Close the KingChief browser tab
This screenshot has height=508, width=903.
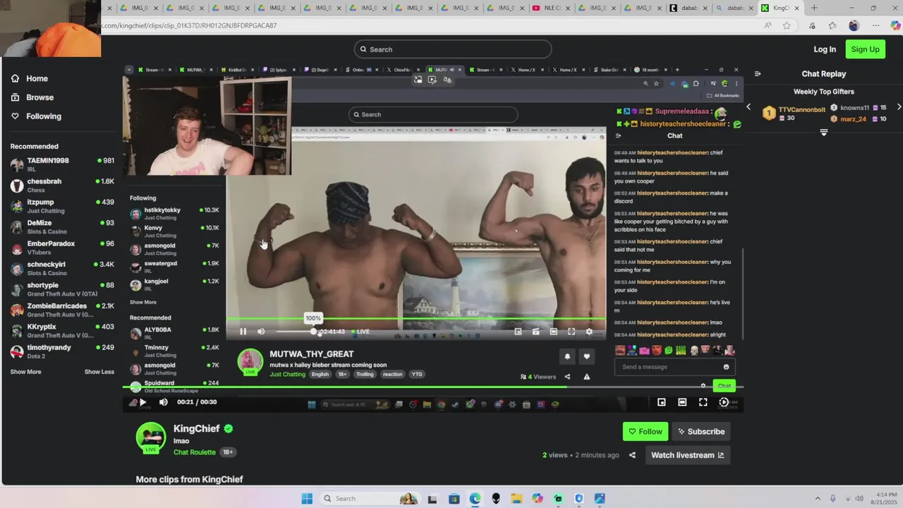(x=797, y=8)
